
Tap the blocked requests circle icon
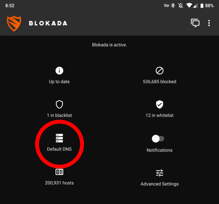pos(159,71)
